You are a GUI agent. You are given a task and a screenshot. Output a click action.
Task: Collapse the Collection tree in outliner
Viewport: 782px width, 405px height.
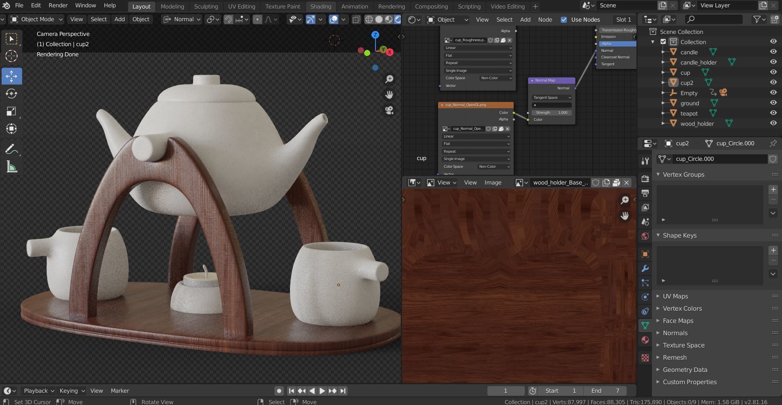pos(653,42)
